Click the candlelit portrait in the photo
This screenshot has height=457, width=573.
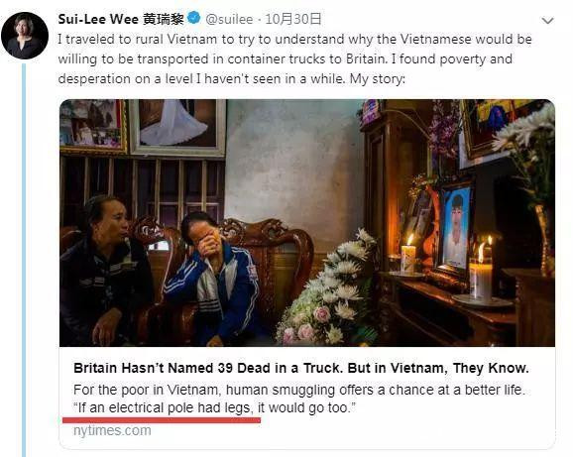click(x=455, y=229)
